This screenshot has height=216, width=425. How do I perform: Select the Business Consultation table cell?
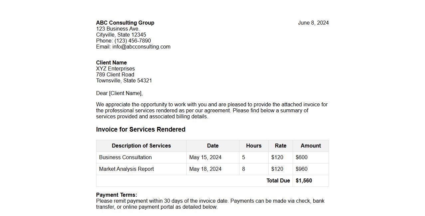pyautogui.click(x=125, y=158)
